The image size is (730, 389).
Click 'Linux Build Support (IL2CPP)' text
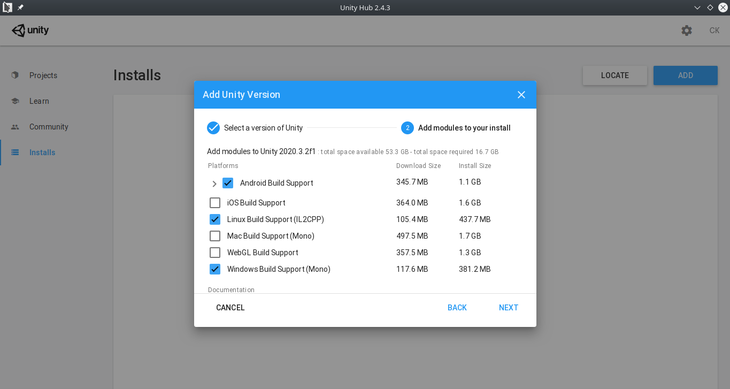(275, 219)
